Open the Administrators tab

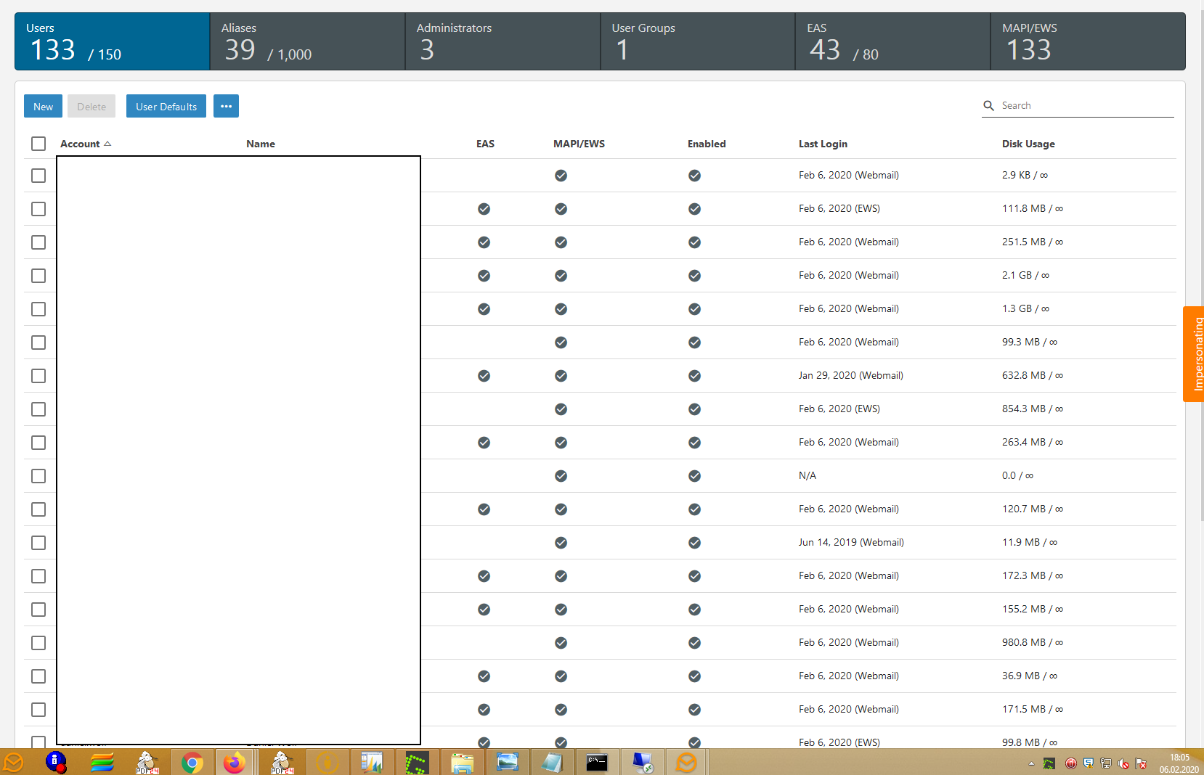coord(503,41)
